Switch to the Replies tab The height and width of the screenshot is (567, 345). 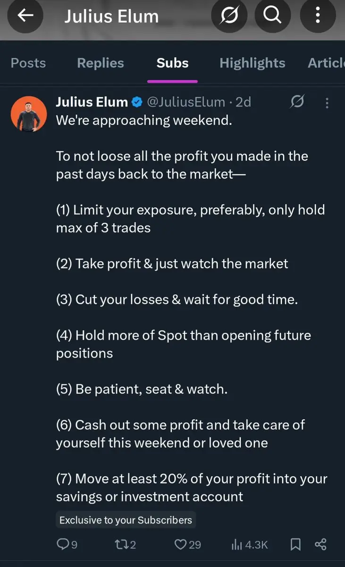point(101,63)
